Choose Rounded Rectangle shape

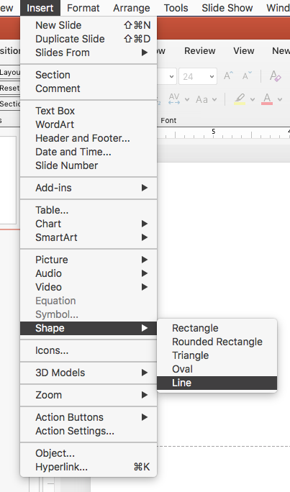[x=217, y=342]
